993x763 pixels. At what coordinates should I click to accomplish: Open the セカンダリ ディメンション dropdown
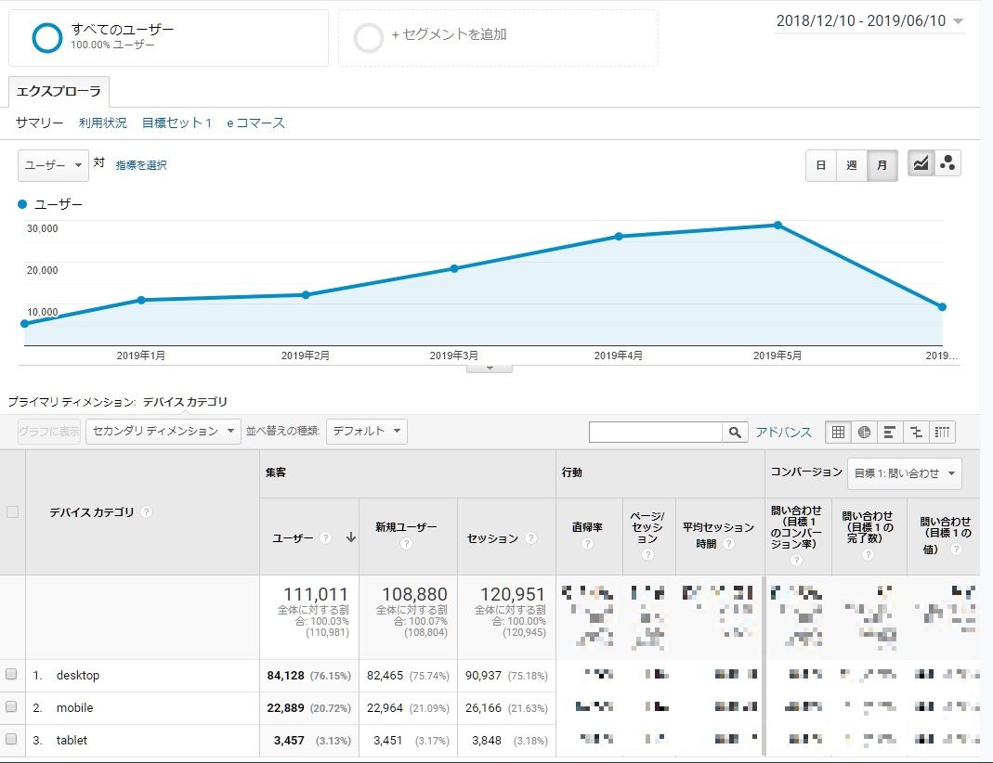(x=163, y=432)
